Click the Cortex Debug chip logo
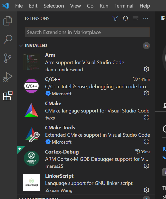 point(32,158)
